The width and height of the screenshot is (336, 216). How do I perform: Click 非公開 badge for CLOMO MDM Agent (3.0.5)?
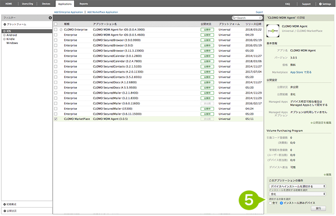coord(207,119)
